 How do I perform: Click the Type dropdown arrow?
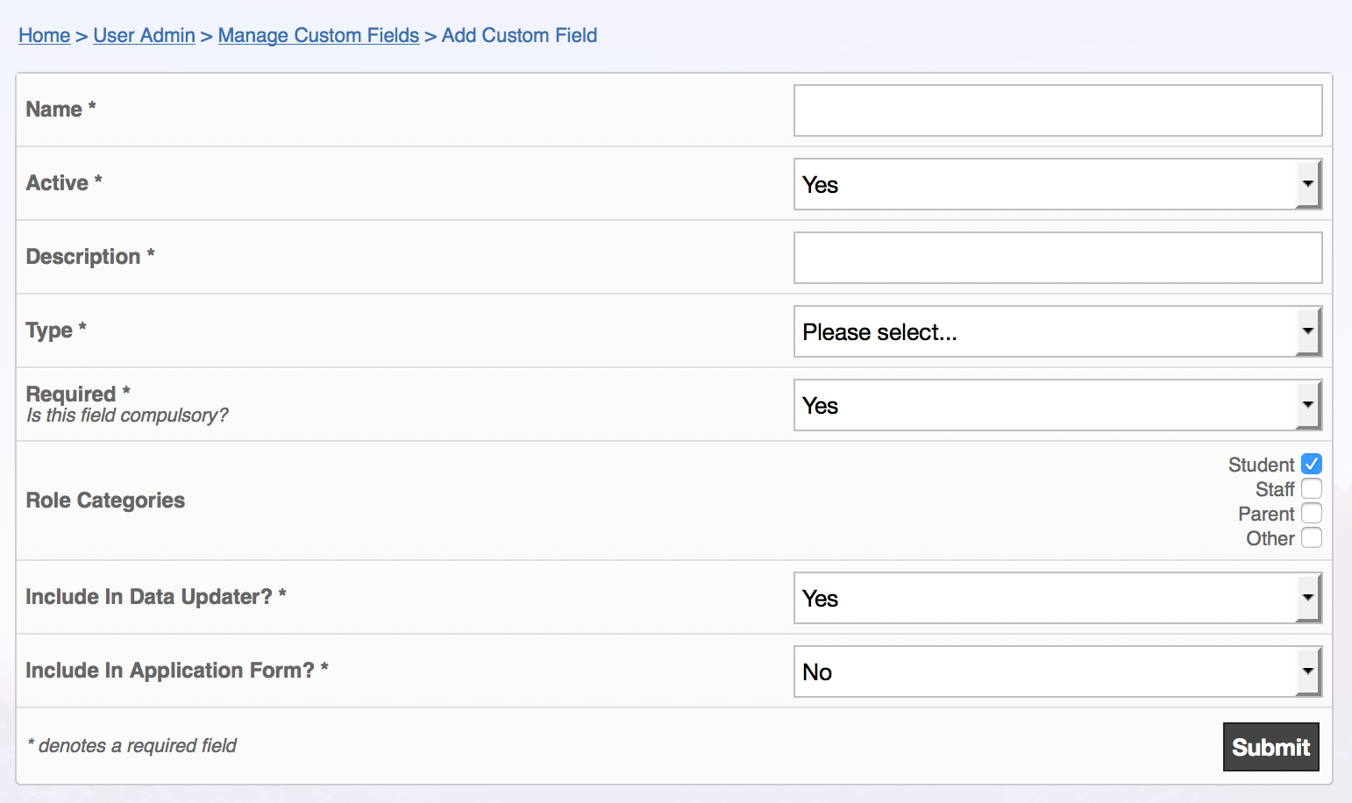[1307, 331]
